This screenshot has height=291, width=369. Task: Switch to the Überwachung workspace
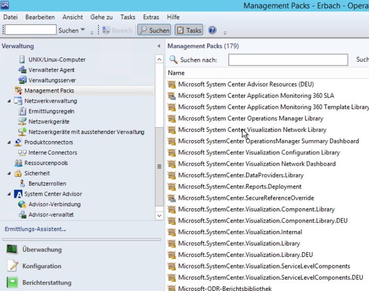[42, 249]
